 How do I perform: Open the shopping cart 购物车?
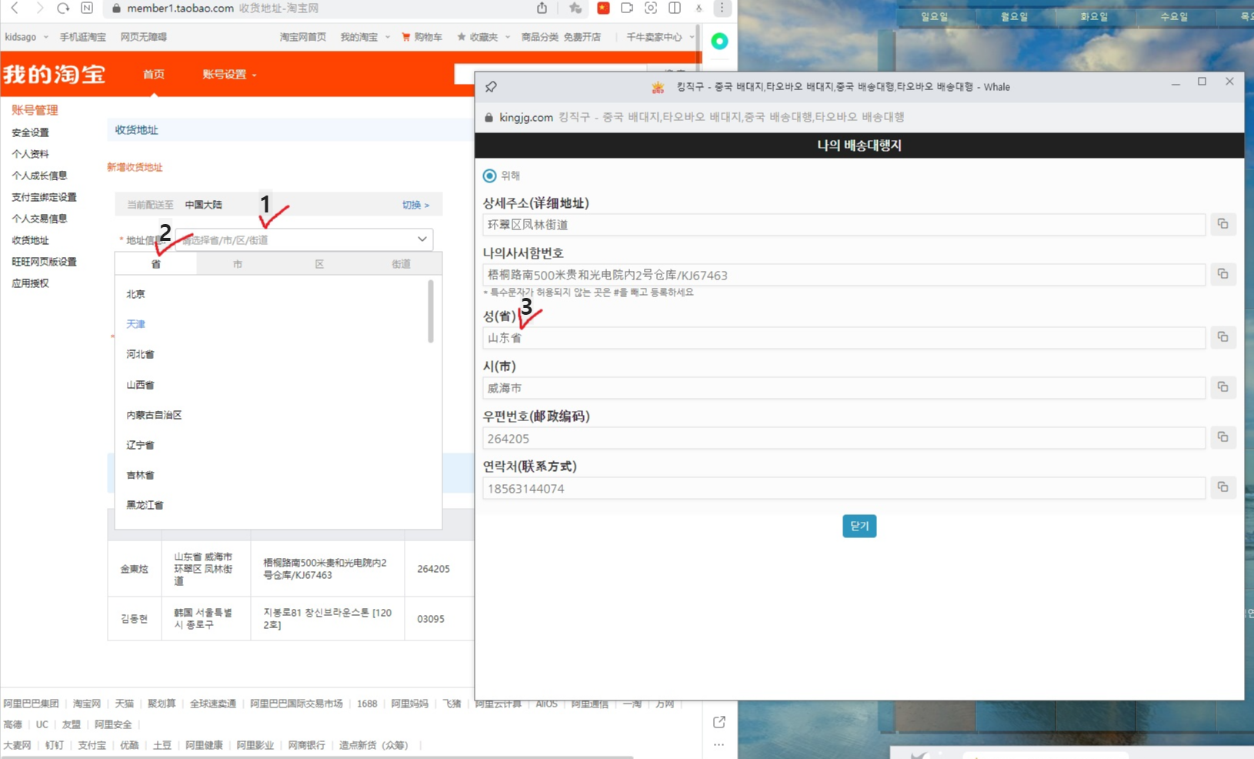click(422, 37)
